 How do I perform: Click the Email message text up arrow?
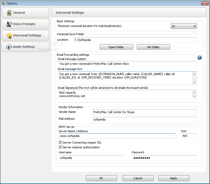(194, 74)
